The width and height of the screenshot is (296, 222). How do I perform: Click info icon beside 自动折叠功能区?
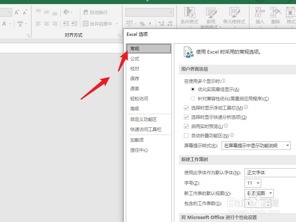[232, 135]
